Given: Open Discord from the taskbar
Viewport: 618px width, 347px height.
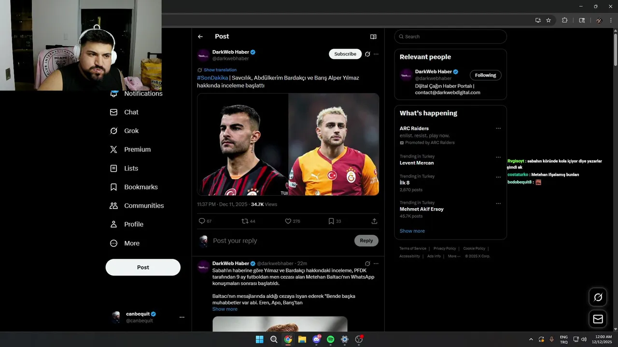Looking at the screenshot, I should point(316,339).
